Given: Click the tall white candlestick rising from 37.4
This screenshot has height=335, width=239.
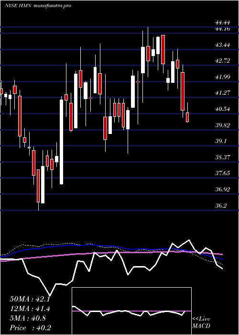Looking at the screenshot, I should [62, 142].
